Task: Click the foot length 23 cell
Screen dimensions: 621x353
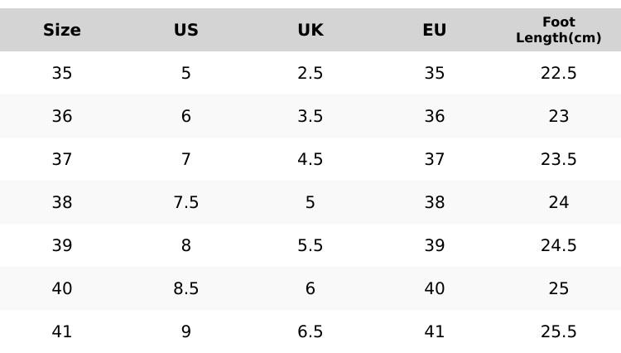Action: coord(558,116)
